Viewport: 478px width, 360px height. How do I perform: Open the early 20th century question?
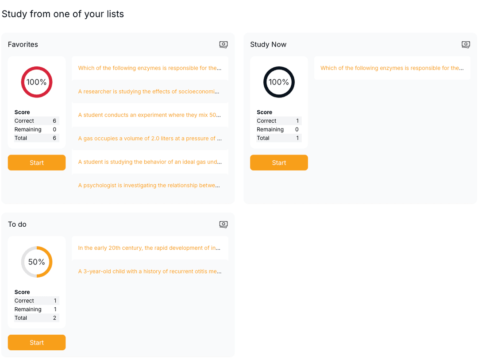(x=150, y=248)
